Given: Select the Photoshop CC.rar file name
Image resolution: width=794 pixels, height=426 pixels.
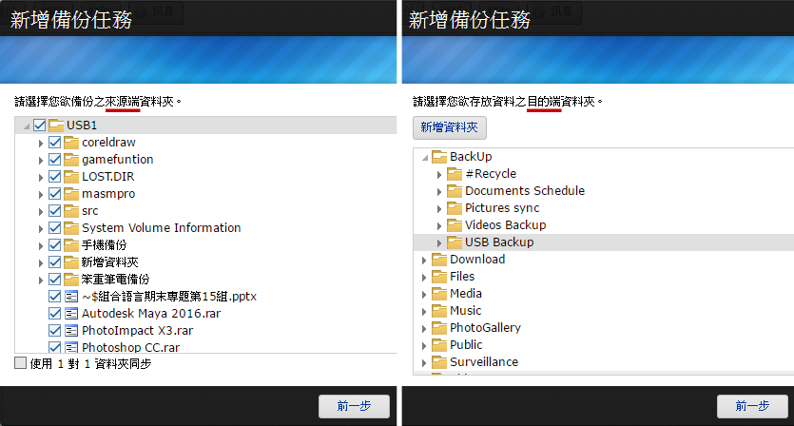Looking at the screenshot, I should point(130,347).
